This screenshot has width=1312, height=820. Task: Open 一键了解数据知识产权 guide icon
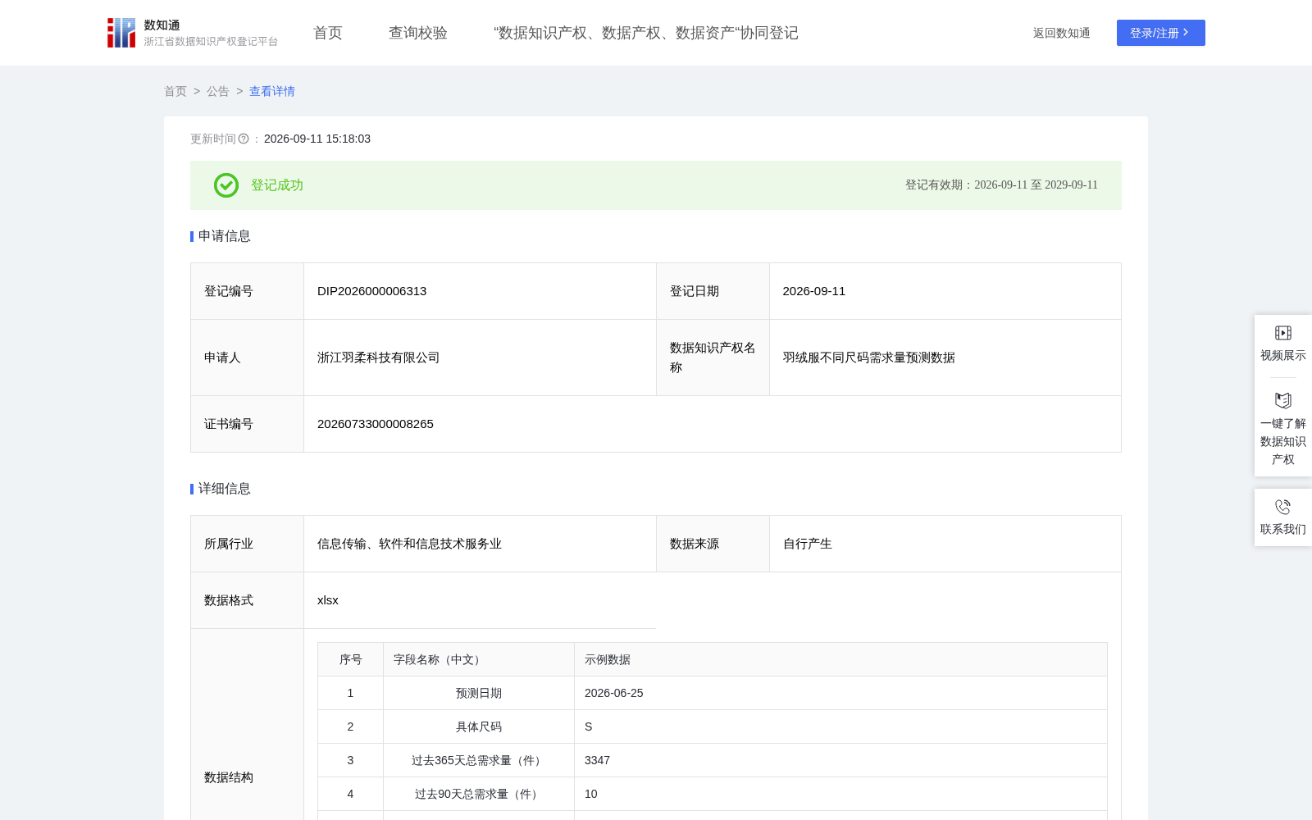[x=1283, y=400]
